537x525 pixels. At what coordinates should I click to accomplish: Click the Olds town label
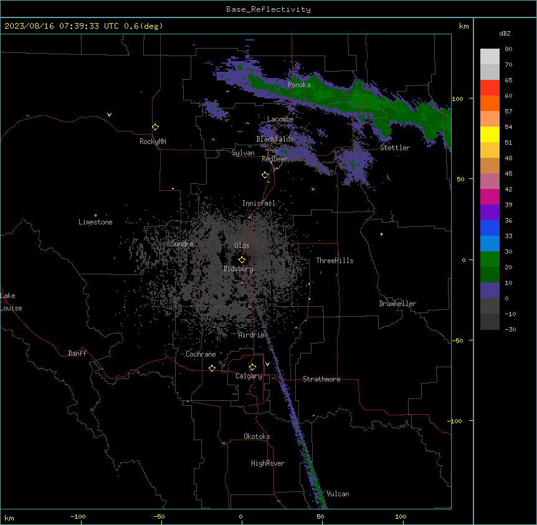point(242,246)
